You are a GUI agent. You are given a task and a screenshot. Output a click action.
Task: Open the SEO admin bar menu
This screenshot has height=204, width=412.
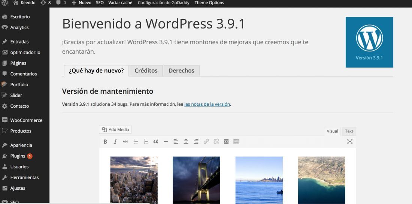pyautogui.click(x=100, y=3)
